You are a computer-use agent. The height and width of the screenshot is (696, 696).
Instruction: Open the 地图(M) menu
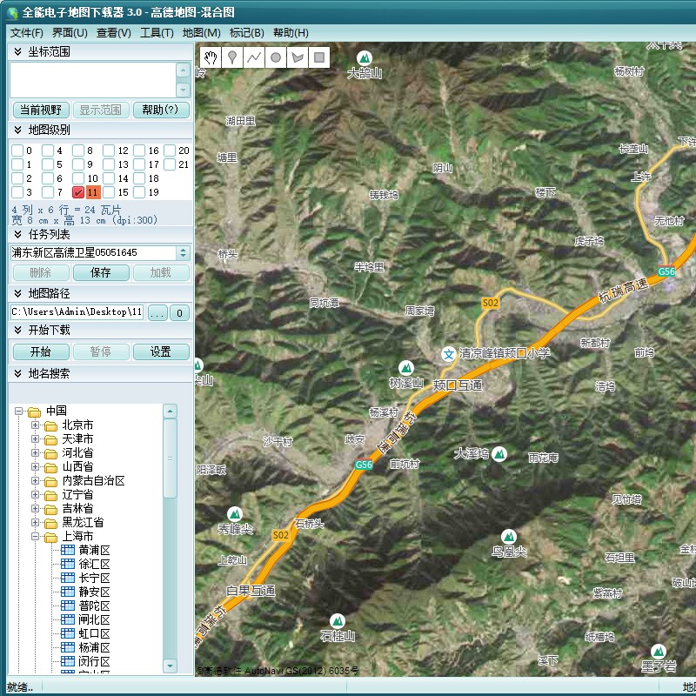[x=202, y=33]
